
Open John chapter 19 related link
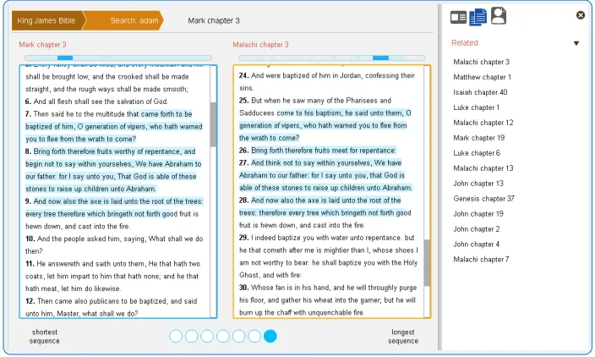pyautogui.click(x=478, y=214)
